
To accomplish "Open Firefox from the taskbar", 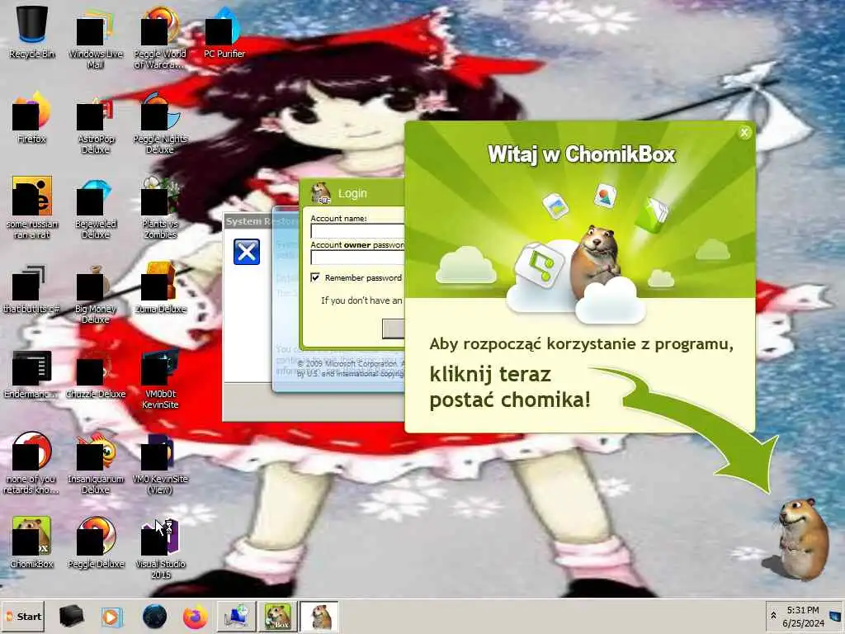I will (195, 617).
